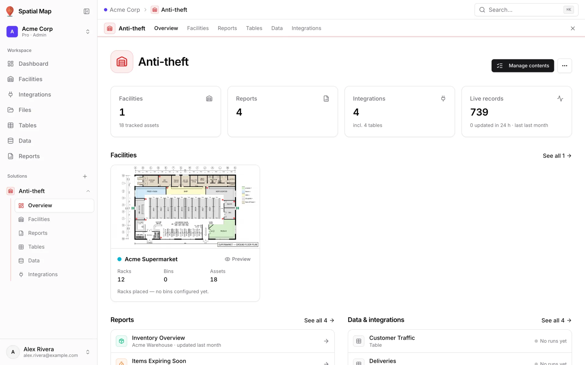Select Tables under Anti-theft solution

54,247
